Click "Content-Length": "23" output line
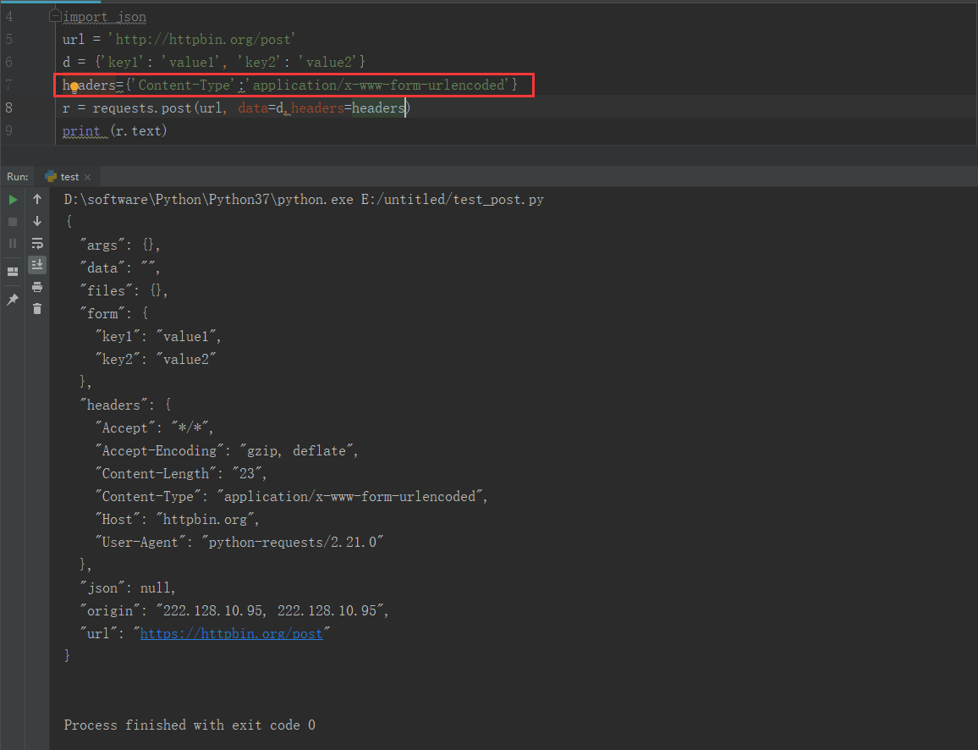Screen dimensions: 978x750 coord(181,473)
